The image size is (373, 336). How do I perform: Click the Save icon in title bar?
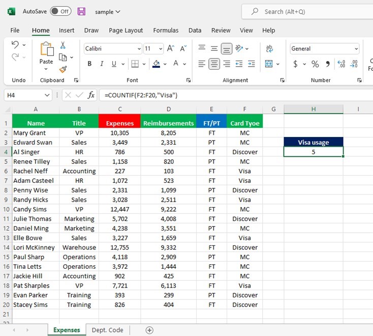coord(81,11)
